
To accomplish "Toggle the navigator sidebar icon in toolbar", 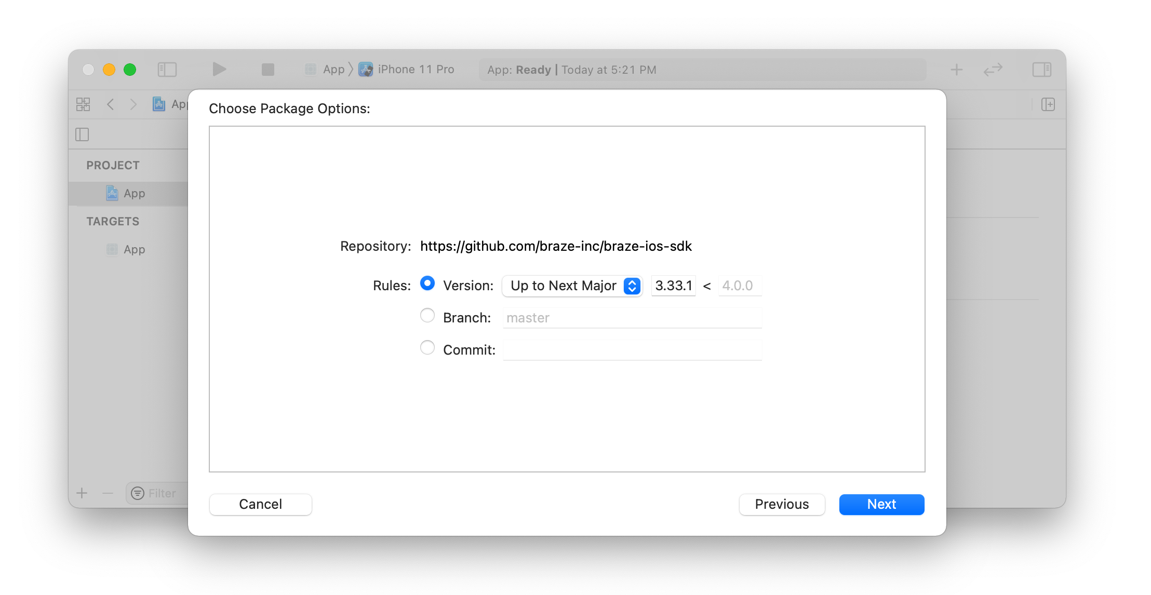I will coord(167,70).
